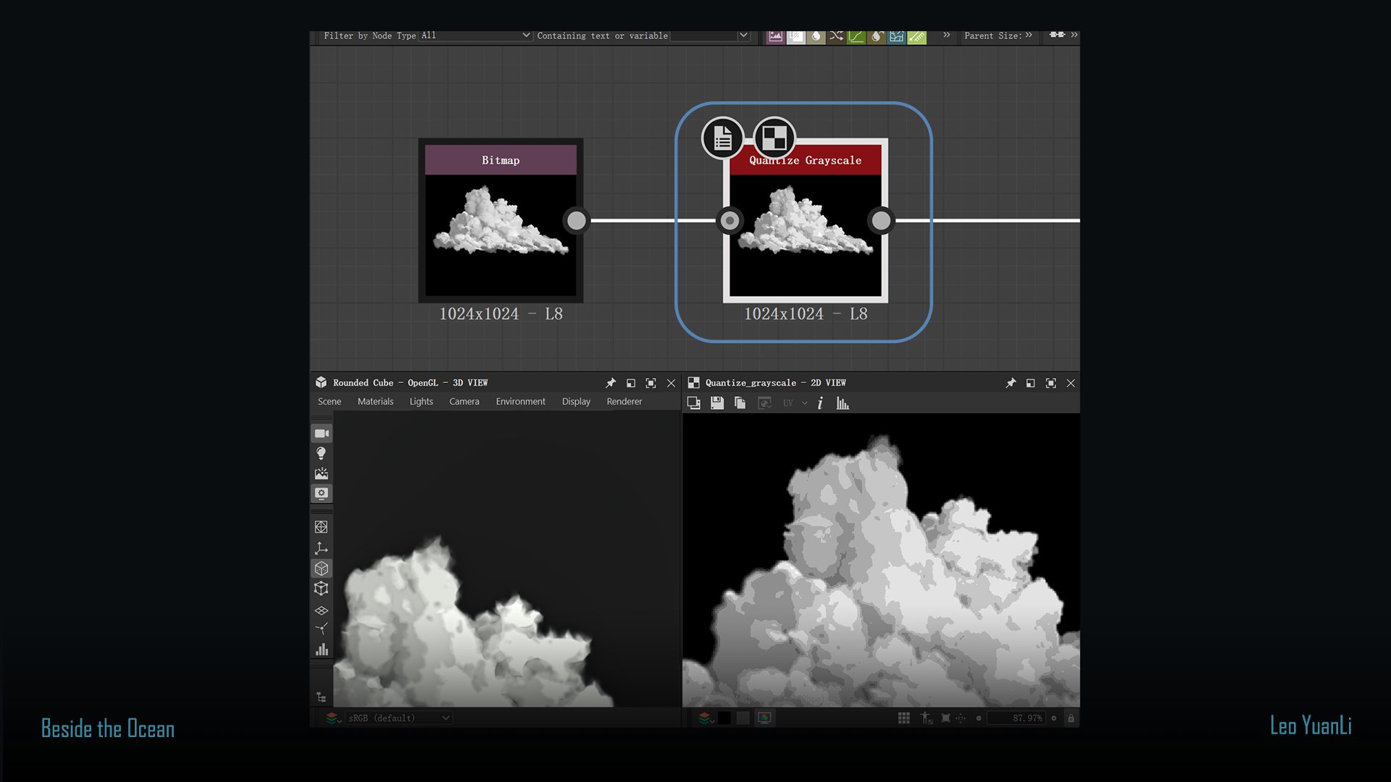
Task: Open the Environment menu in 3D View
Action: (x=520, y=402)
